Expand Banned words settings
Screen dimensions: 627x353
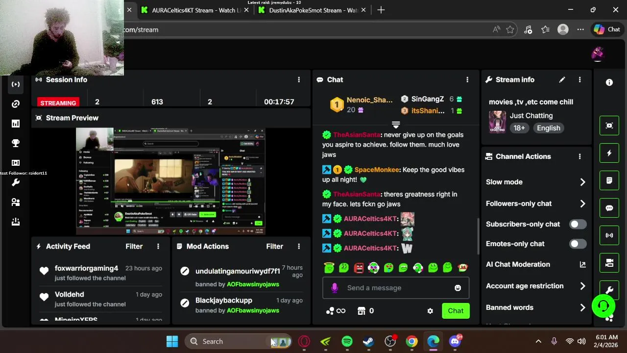[x=582, y=307]
